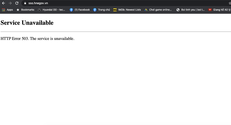Viewport: 231px width, 125px height.
Task: Open the Apps grid shortcut
Action: click(7, 10)
